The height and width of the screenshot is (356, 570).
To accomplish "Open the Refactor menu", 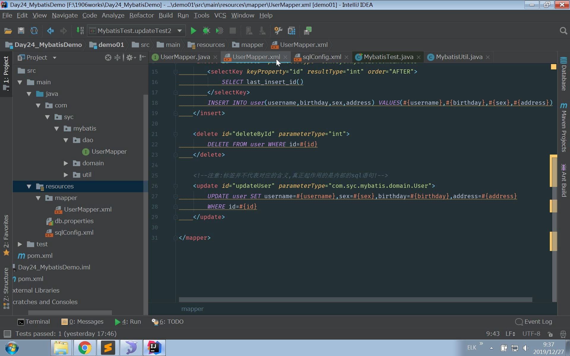I will (x=141, y=15).
